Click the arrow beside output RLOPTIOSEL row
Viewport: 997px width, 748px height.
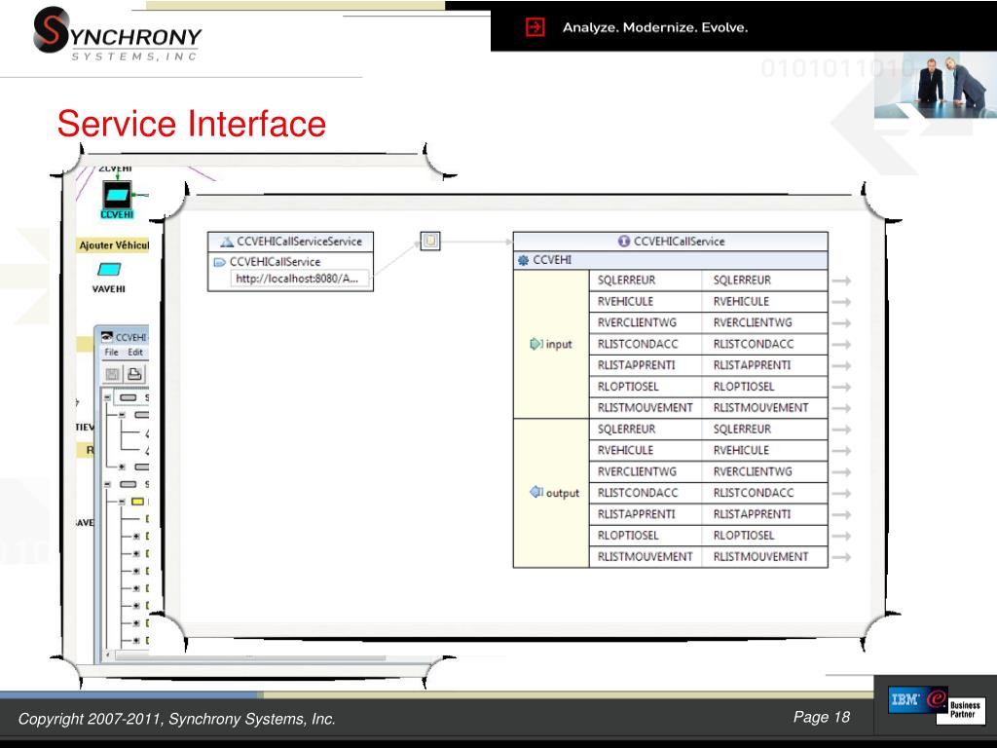[x=841, y=536]
